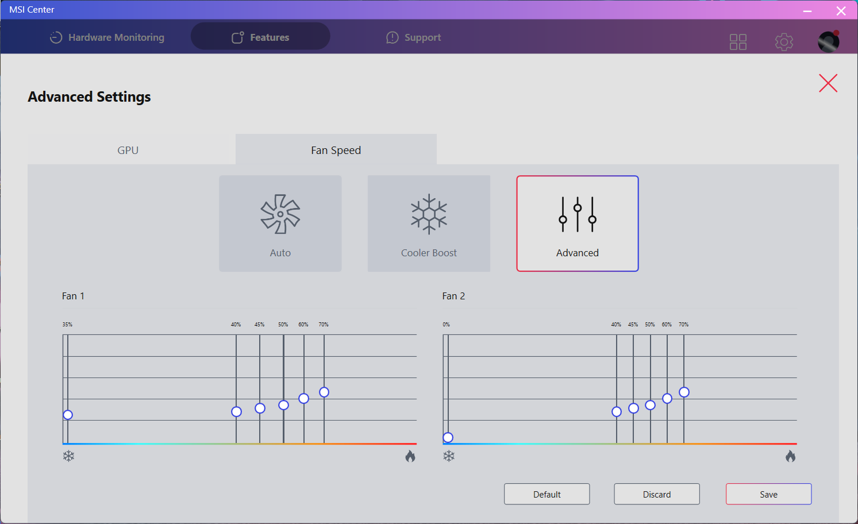Click the Fan 1 50% curve handle
Image resolution: width=858 pixels, height=524 pixels.
pos(283,405)
